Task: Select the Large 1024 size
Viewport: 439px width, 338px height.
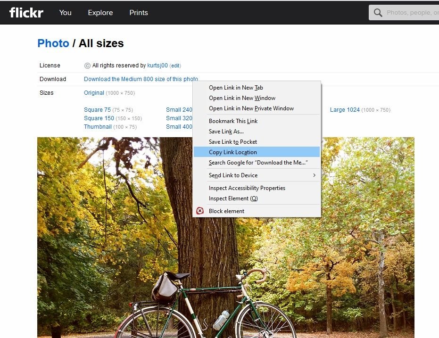Action: click(345, 110)
